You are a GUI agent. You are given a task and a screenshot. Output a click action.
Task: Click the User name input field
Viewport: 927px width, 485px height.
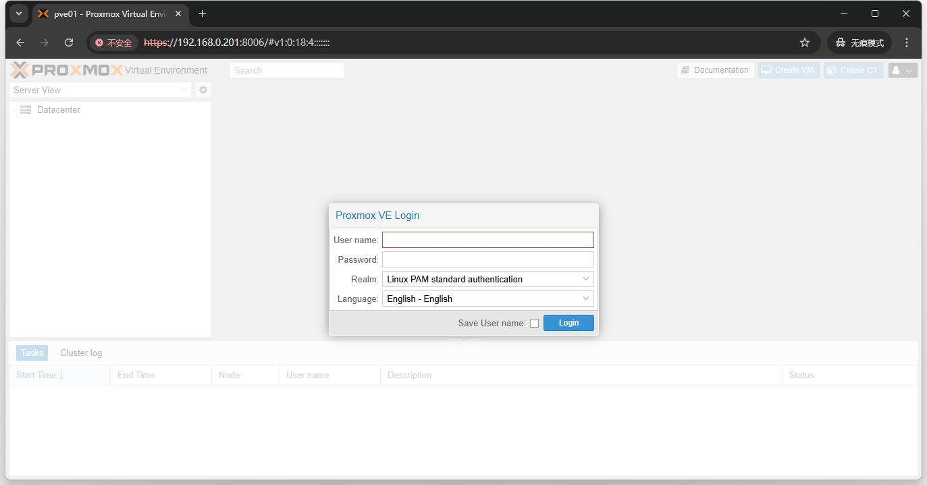(x=487, y=240)
